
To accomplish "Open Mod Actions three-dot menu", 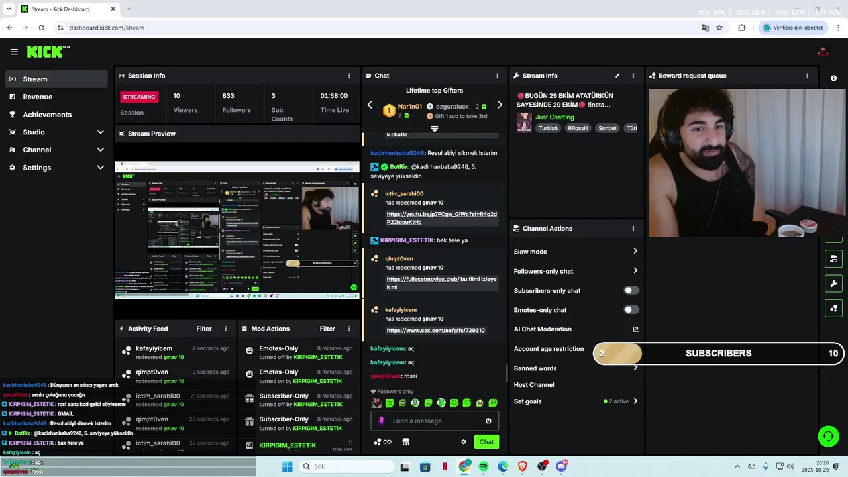I will (x=349, y=329).
